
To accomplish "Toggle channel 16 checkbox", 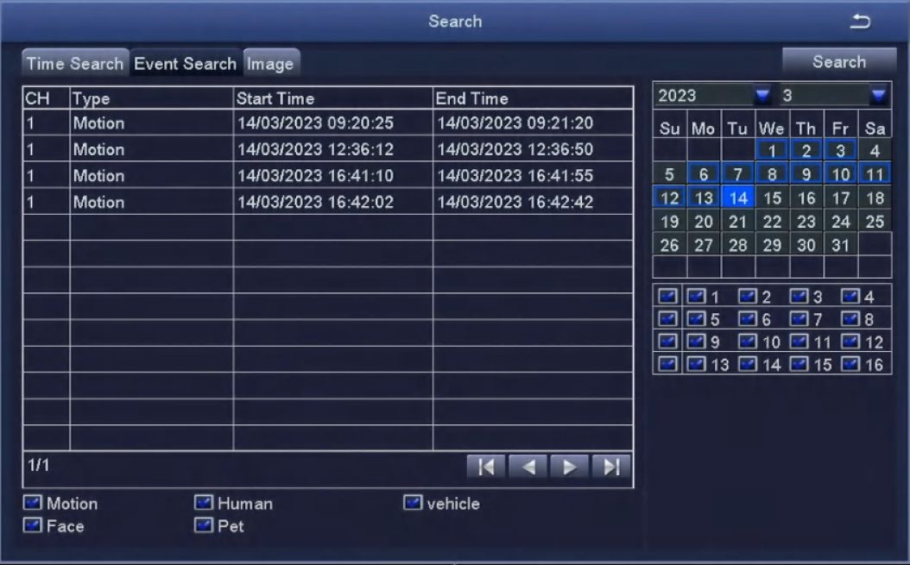I will pyautogui.click(x=851, y=364).
